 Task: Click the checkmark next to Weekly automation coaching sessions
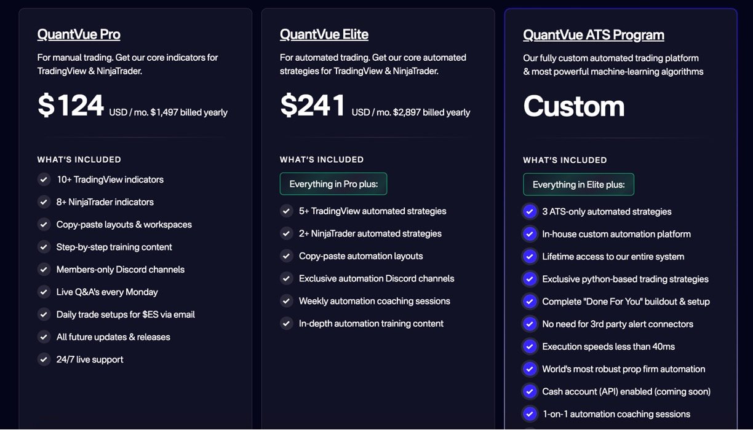[286, 301]
